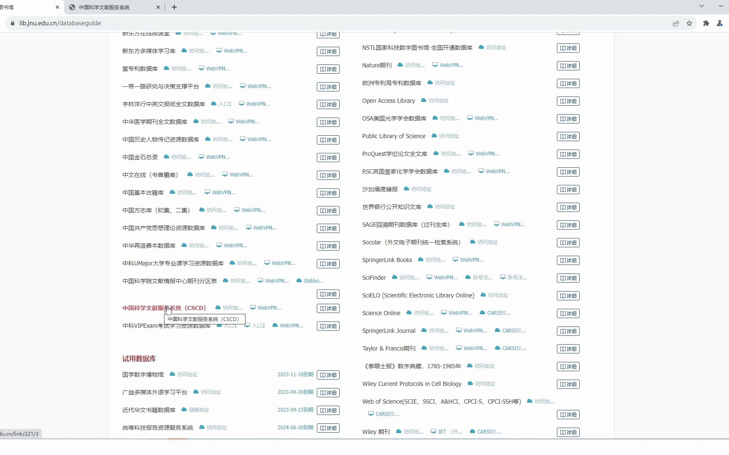Open Taylor & Francis期刊 link
This screenshot has width=729, height=455.
389,348
